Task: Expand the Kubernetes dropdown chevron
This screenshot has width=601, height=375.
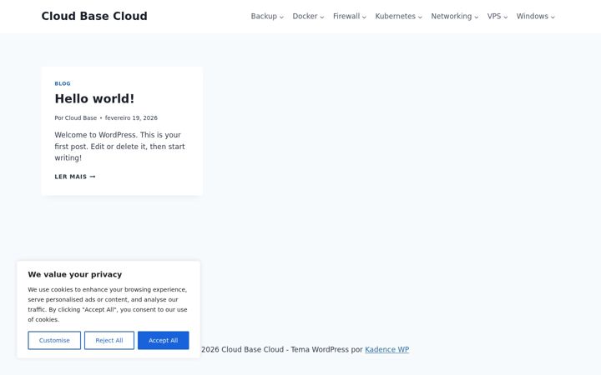Action: click(x=420, y=17)
